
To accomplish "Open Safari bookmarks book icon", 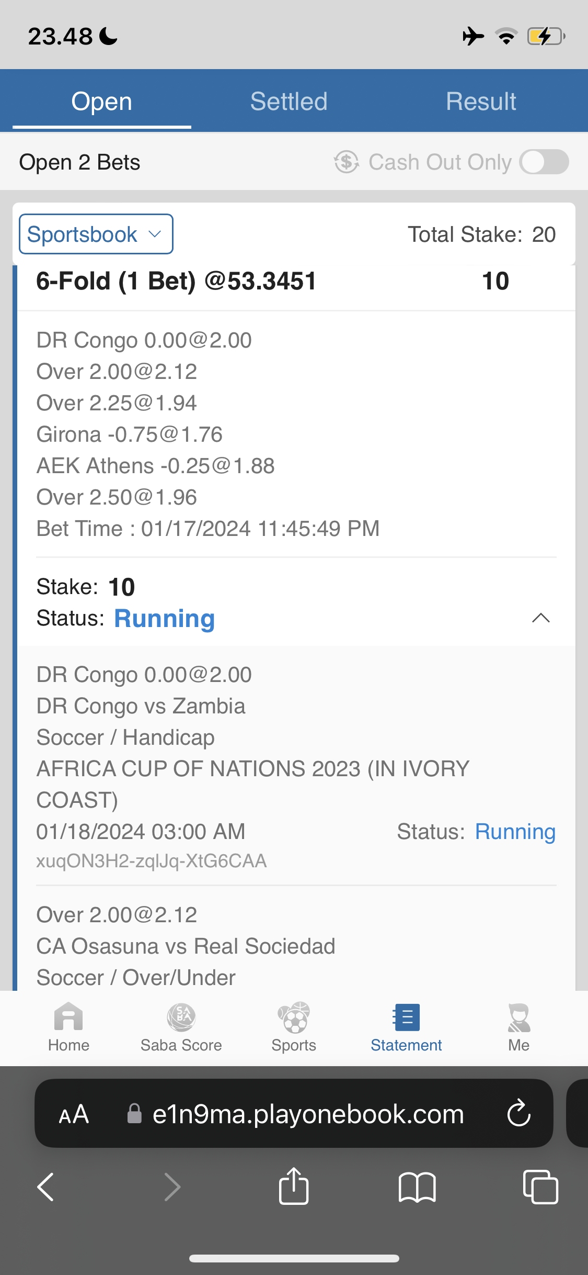I will (x=417, y=1187).
